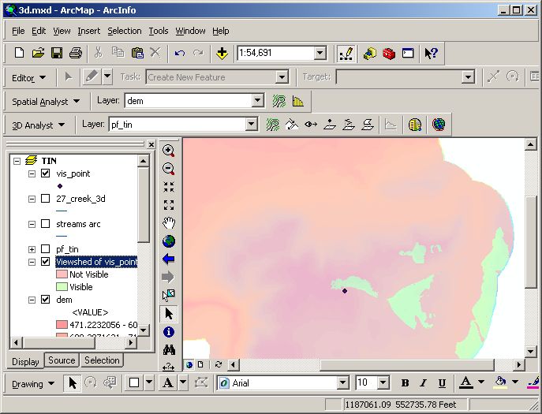Launch ArcCatalog icon
Screen dimensions: 542x414
coord(370,53)
